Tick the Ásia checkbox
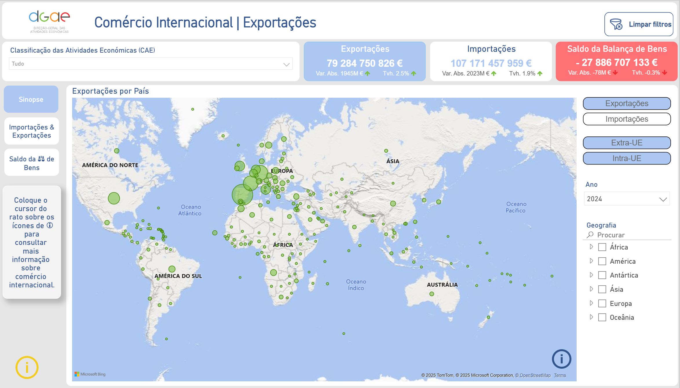The image size is (680, 388). click(602, 289)
